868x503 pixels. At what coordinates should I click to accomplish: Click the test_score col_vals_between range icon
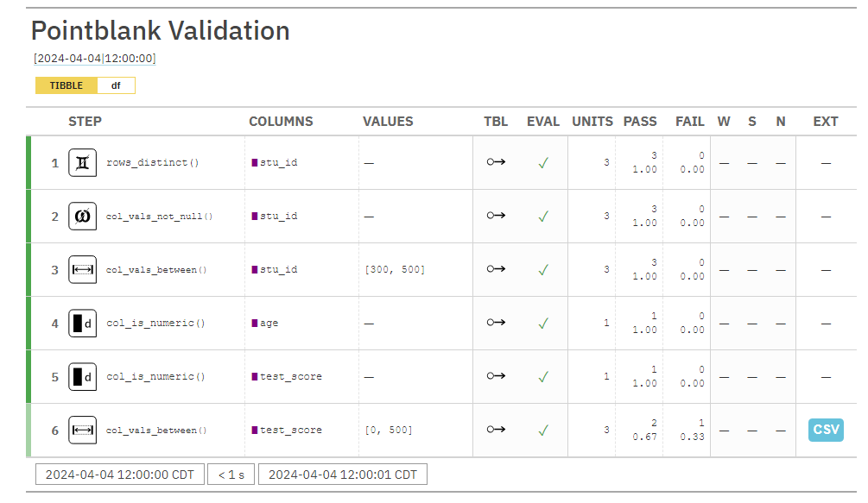click(82, 430)
